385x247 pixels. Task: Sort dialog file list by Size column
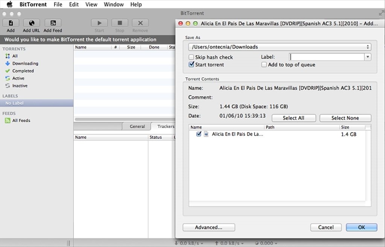[352, 127]
